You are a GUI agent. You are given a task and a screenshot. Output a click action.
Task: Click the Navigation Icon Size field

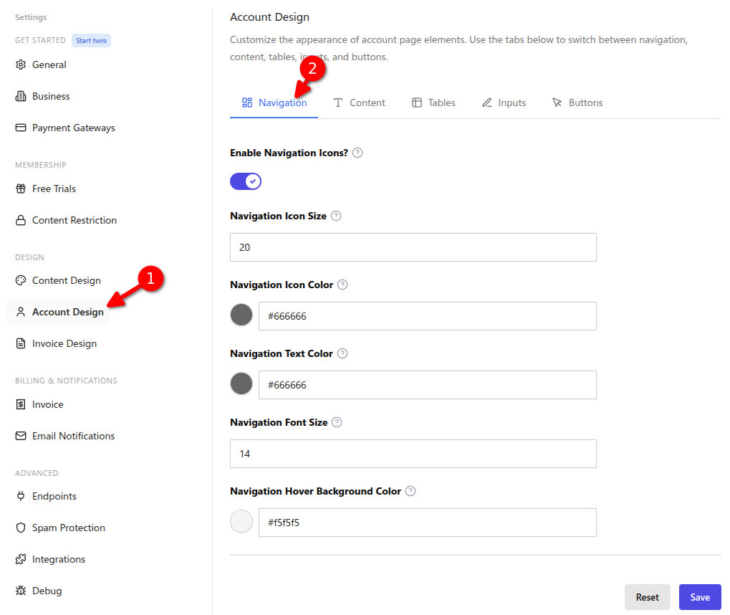[x=413, y=247]
